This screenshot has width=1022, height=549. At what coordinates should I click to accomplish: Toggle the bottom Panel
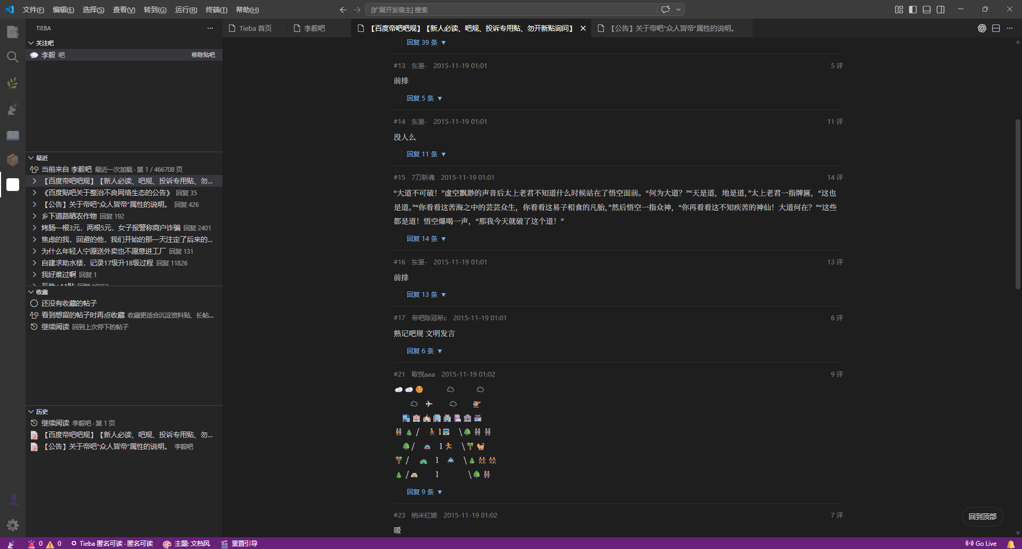click(927, 10)
